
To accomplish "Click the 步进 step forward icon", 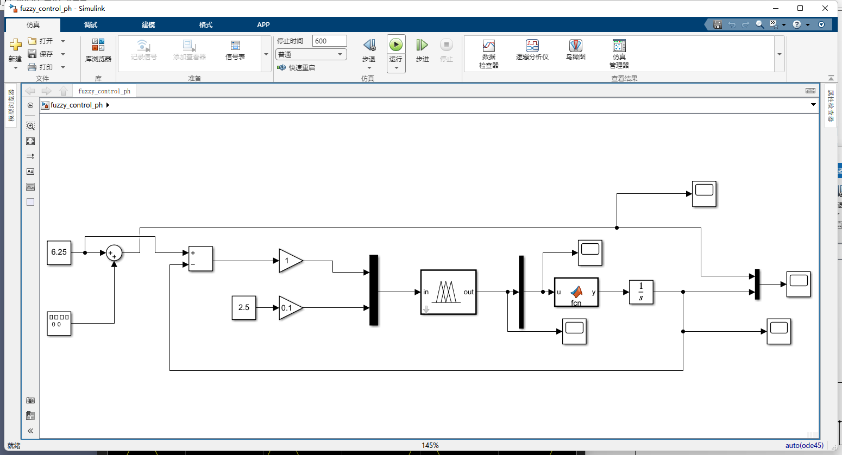I will click(422, 45).
